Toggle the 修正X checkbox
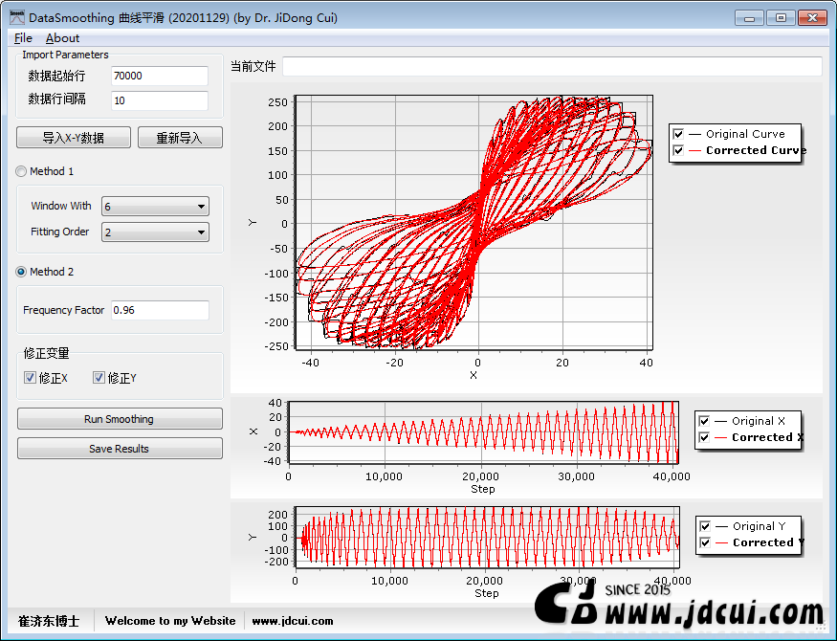Screen dimensions: 837x641 (30, 378)
